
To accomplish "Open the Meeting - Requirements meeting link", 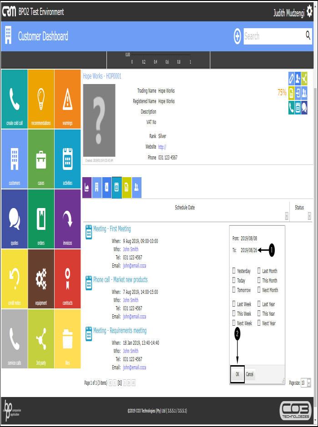I will [120, 331].
